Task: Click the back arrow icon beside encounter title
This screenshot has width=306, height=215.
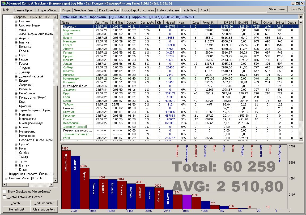Action: pyautogui.click(x=301, y=17)
